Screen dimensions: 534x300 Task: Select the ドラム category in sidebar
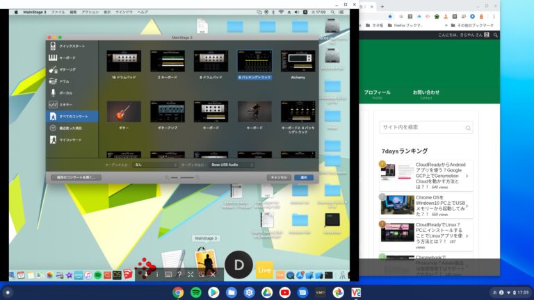coord(72,81)
